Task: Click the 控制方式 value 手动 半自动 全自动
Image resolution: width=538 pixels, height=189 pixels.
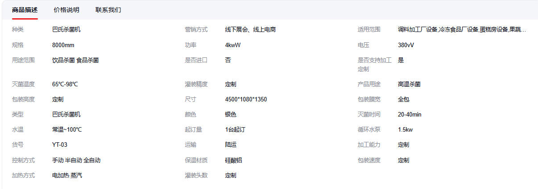Action: pyautogui.click(x=76, y=160)
